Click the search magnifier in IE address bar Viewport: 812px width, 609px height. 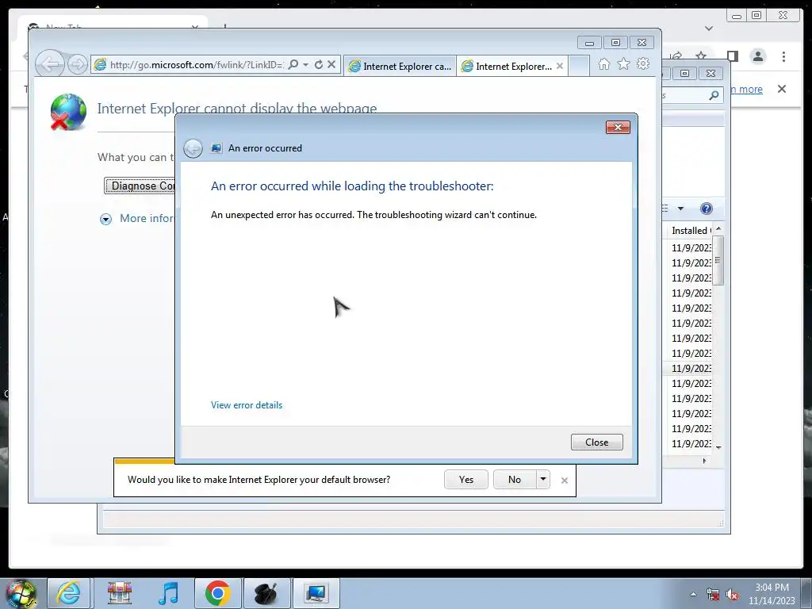tap(293, 64)
